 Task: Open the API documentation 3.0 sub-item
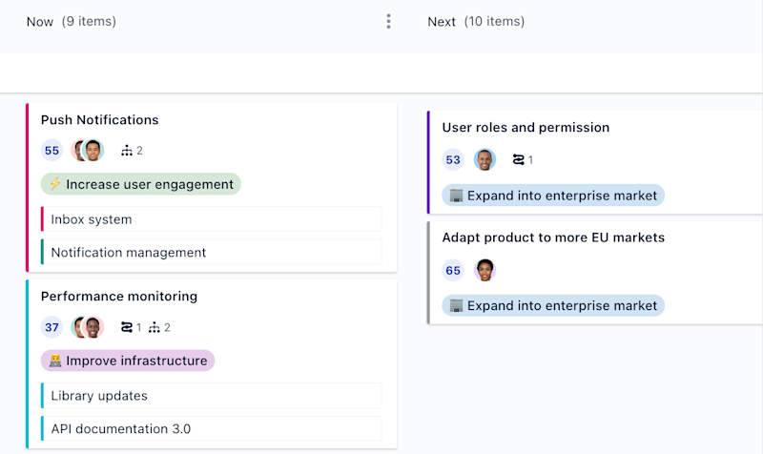(120, 429)
